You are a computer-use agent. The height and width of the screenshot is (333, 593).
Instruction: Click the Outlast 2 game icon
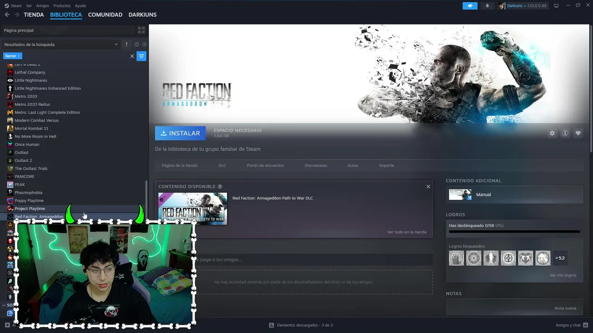point(10,160)
